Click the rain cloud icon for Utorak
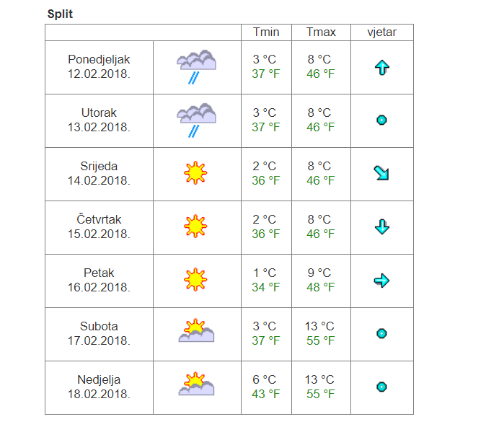The height and width of the screenshot is (427, 486). click(x=196, y=120)
